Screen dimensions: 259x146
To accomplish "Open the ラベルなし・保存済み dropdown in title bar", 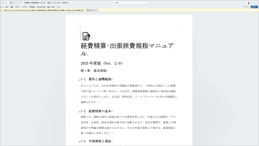I will [62, 3].
